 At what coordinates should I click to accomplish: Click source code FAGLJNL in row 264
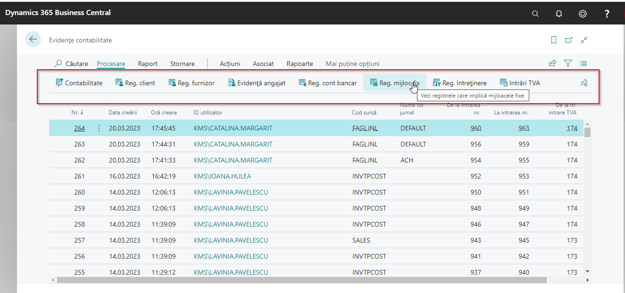pos(365,128)
